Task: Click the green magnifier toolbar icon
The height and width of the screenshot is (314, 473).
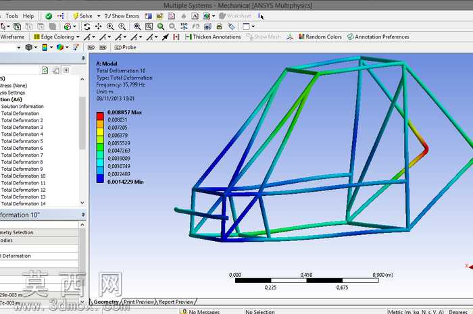Action: click(x=161, y=27)
